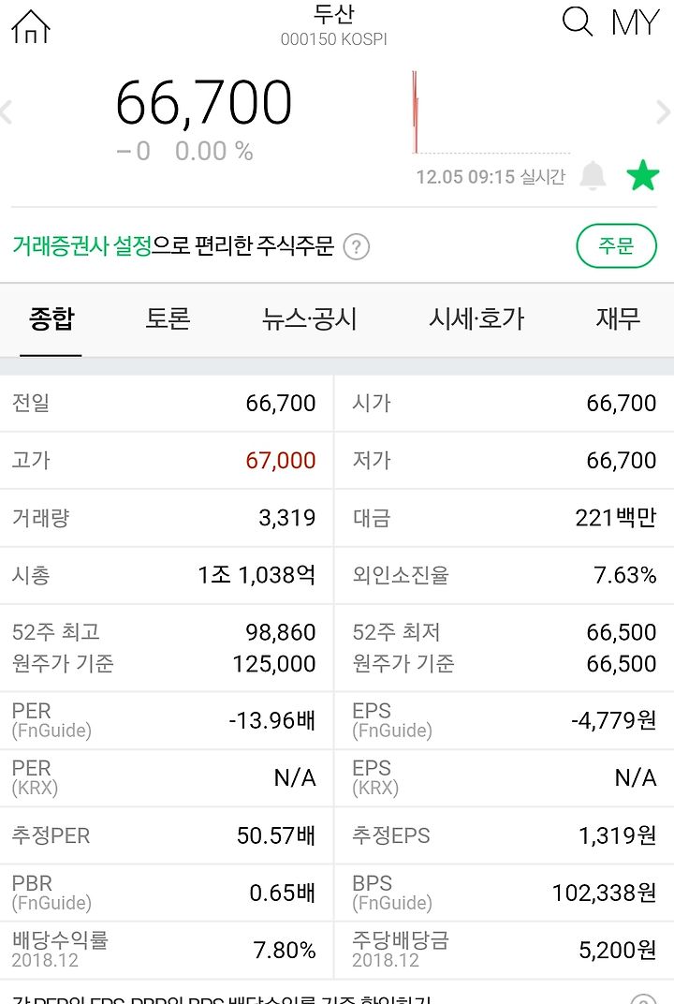Switch to the 시세·호가 tab
This screenshot has height=1004, width=674.
pos(476,318)
